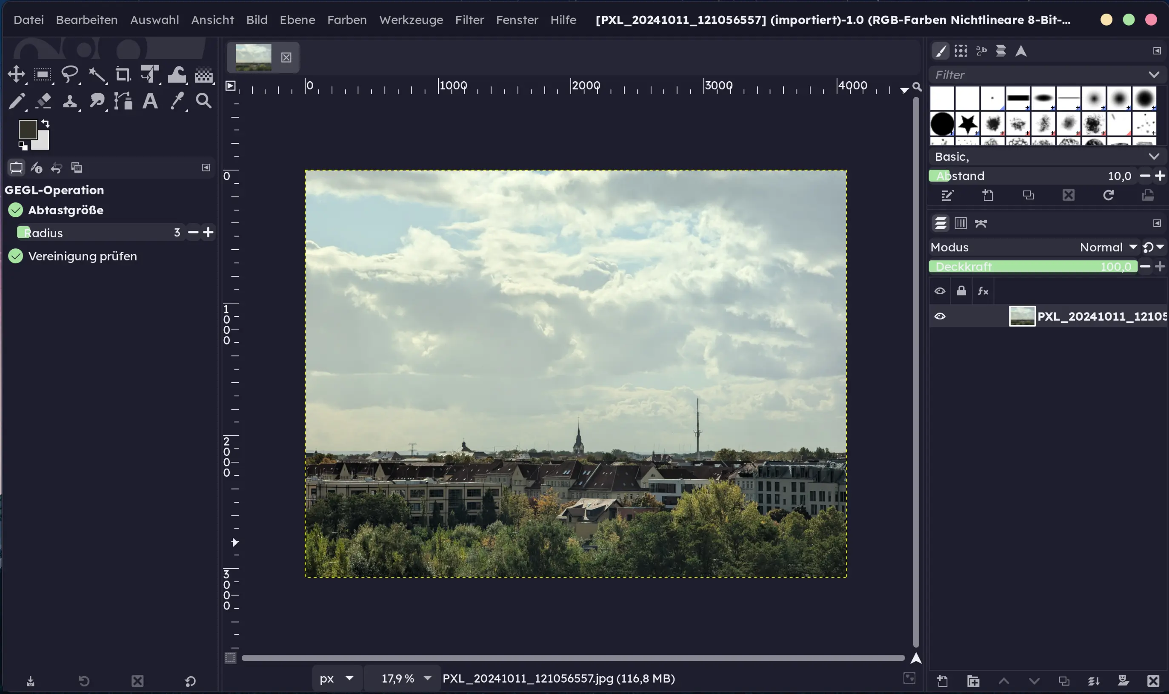Select the Crop tool
This screenshot has height=694, width=1169.
[x=123, y=74]
